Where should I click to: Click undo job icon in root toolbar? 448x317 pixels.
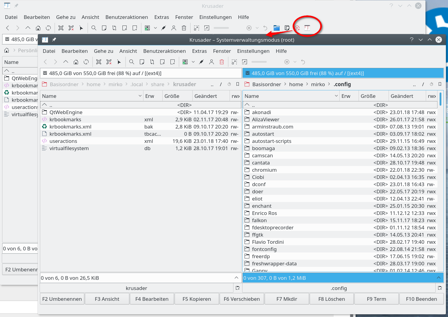(303, 62)
